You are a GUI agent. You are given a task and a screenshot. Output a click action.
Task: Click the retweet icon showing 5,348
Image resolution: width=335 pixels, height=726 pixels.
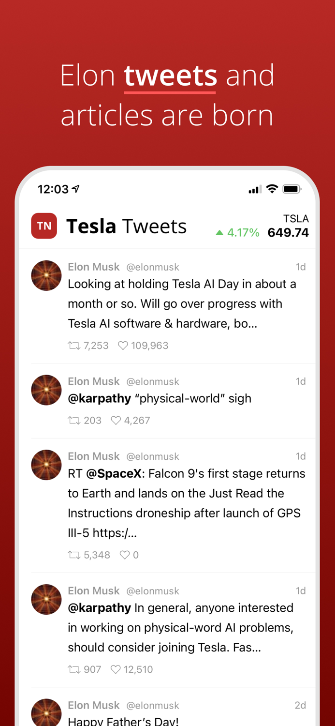coord(73,555)
